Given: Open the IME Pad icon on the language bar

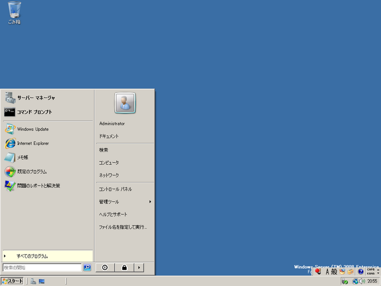Looking at the screenshot, I should [x=342, y=271].
